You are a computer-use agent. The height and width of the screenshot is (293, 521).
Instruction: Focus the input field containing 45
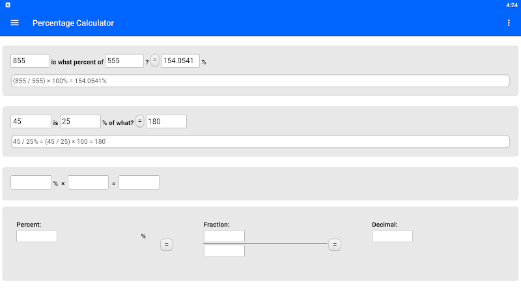[x=31, y=122]
